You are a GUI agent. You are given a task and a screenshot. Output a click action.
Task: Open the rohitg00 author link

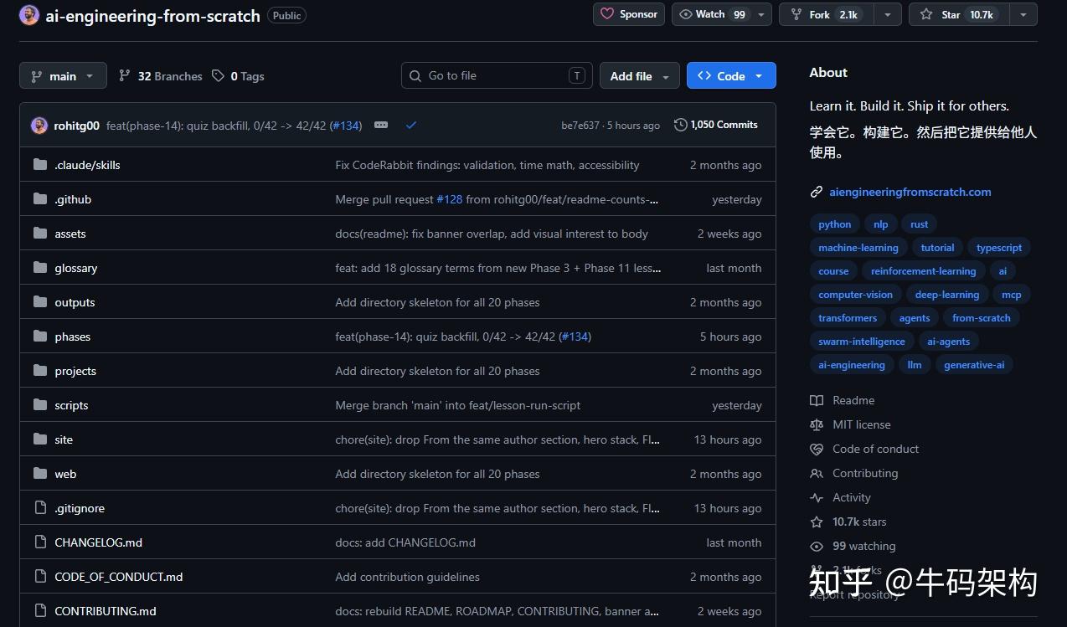point(77,126)
